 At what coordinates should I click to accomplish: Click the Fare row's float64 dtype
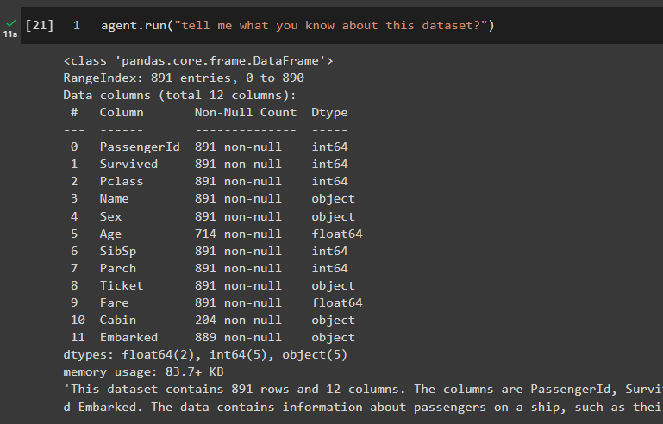(x=336, y=302)
